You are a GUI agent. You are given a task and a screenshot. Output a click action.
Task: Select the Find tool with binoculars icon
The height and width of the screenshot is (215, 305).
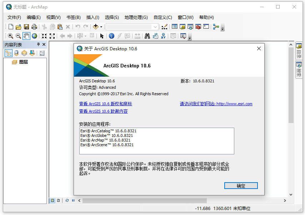[x=148, y=36]
